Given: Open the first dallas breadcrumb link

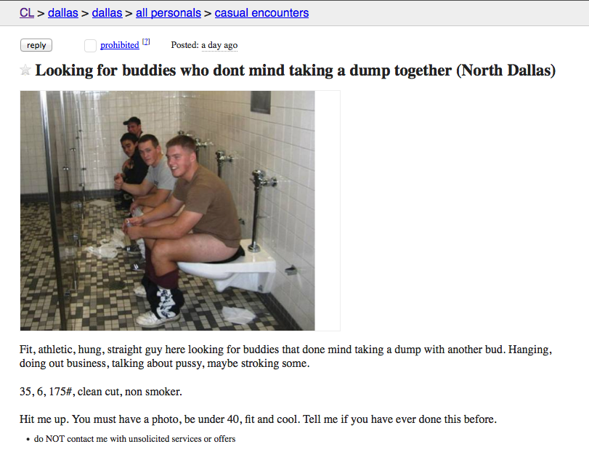Looking at the screenshot, I should pyautogui.click(x=62, y=13).
